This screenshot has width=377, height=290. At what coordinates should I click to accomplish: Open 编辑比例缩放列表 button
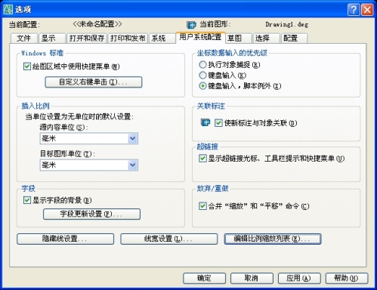(x=273, y=239)
